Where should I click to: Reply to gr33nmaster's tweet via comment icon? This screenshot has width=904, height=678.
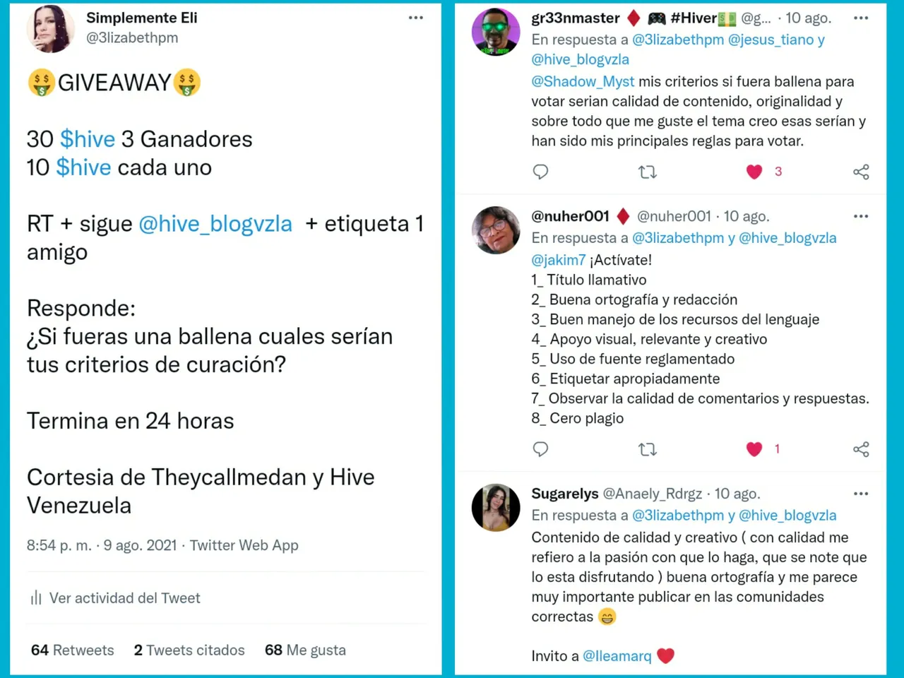click(540, 172)
